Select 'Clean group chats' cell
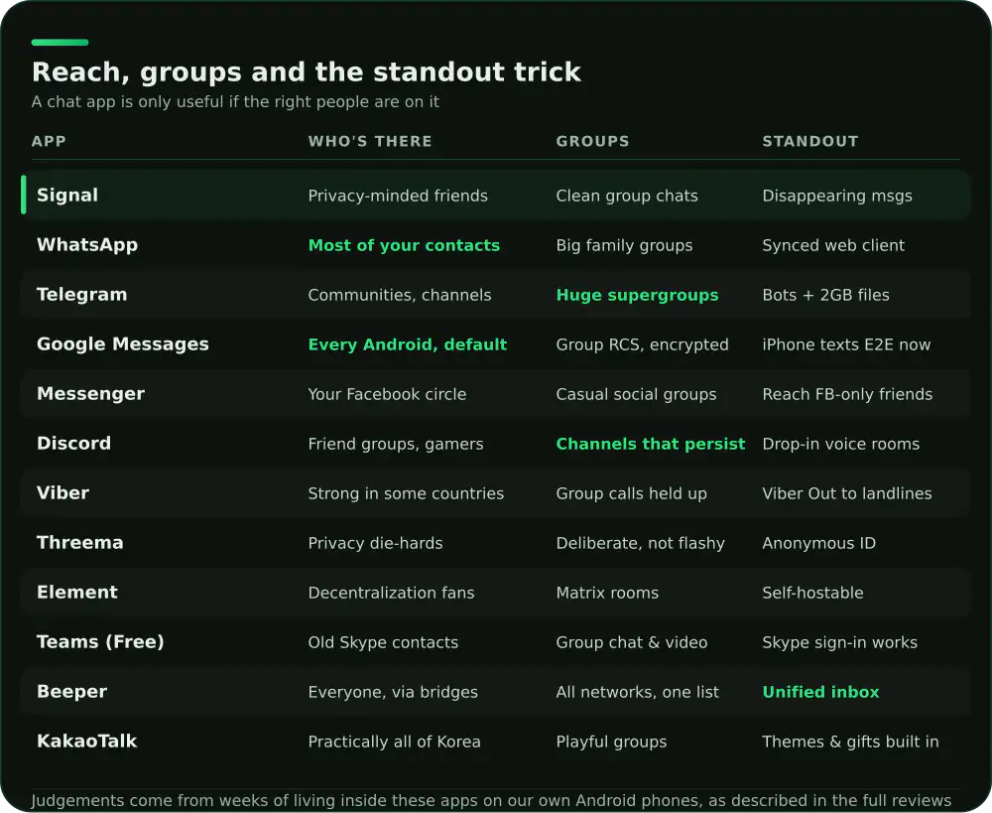Image resolution: width=992 pixels, height=813 pixels. (x=627, y=196)
